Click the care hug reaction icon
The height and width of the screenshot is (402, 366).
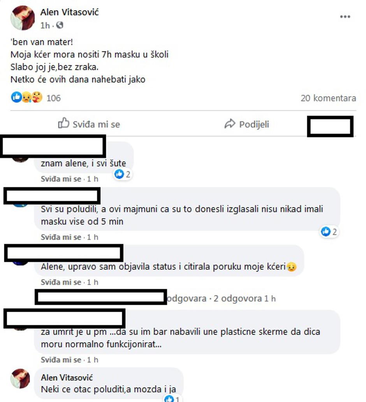pos(37,97)
